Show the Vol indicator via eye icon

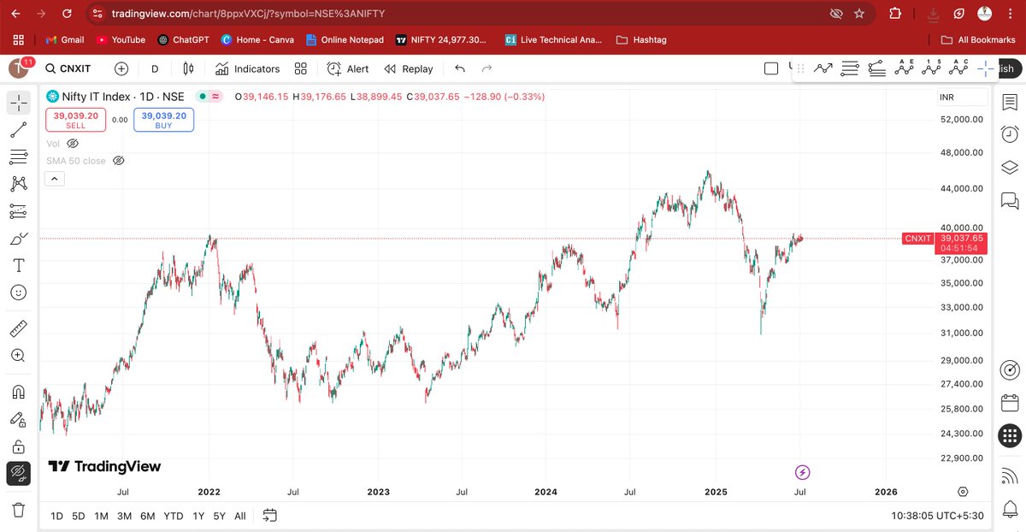pos(73,144)
